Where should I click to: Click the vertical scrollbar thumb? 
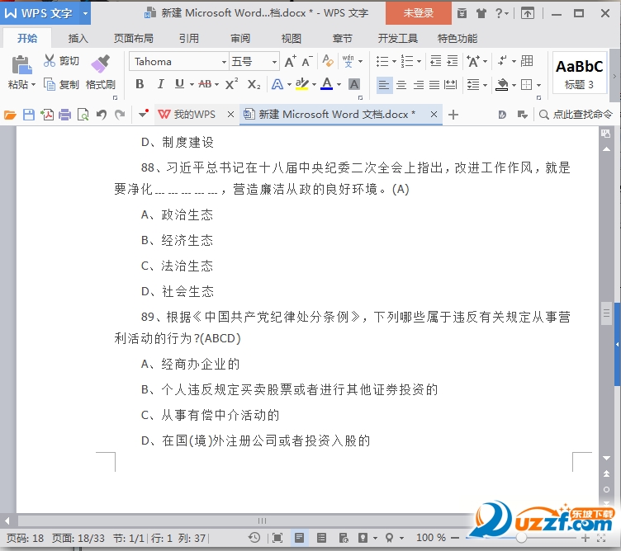[x=606, y=313]
